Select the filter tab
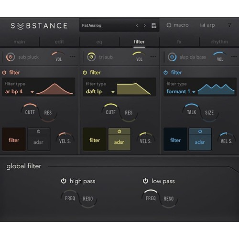Screen dimensions: 239x239 click(x=139, y=42)
